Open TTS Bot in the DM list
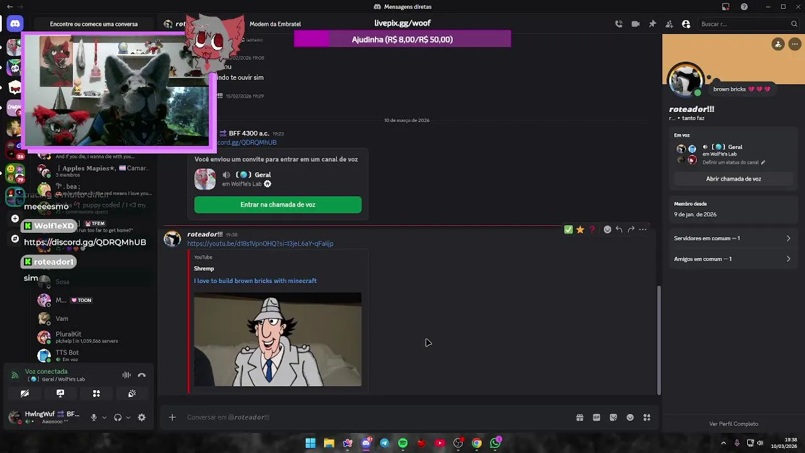805x453 pixels. [94, 355]
